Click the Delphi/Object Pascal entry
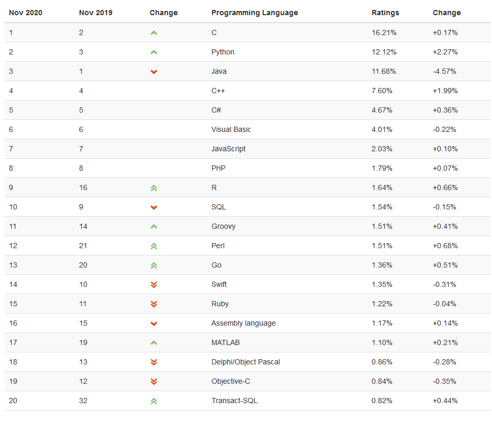The width and height of the screenshot is (492, 422). 245,362
